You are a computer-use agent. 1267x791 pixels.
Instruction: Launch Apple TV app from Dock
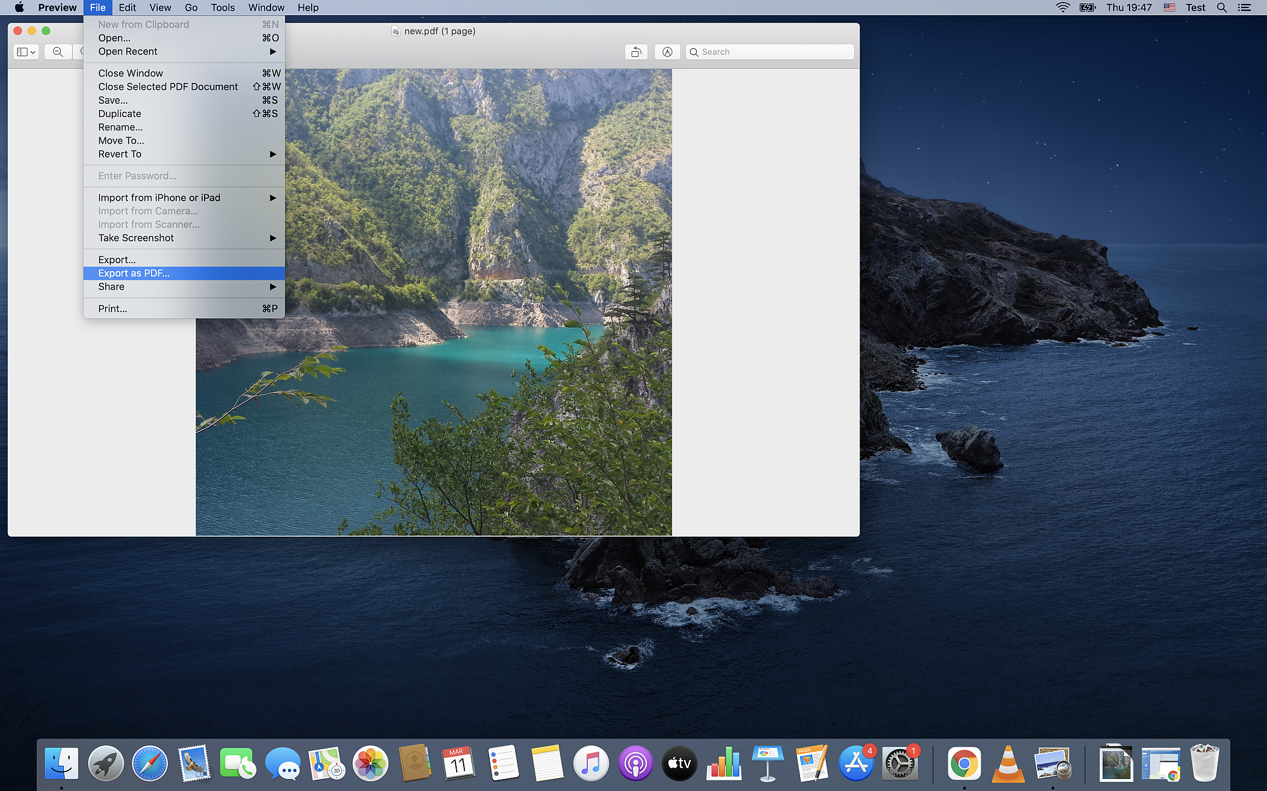(680, 764)
